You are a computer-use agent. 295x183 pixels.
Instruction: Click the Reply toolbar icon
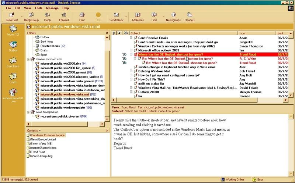[x=48, y=15]
